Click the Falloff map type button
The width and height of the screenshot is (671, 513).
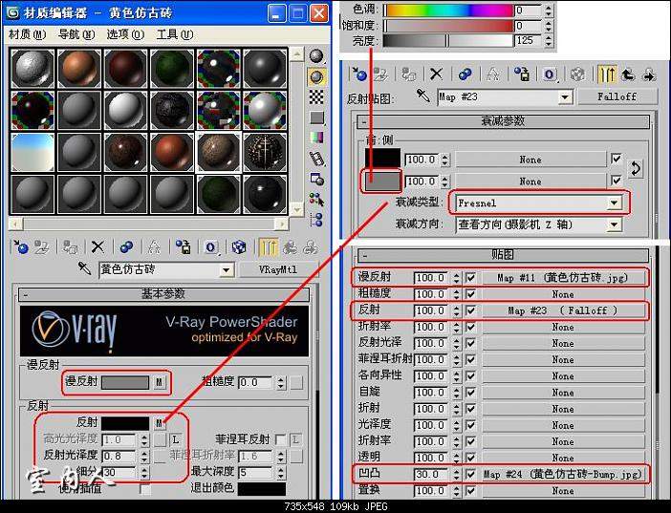pyautogui.click(x=617, y=96)
